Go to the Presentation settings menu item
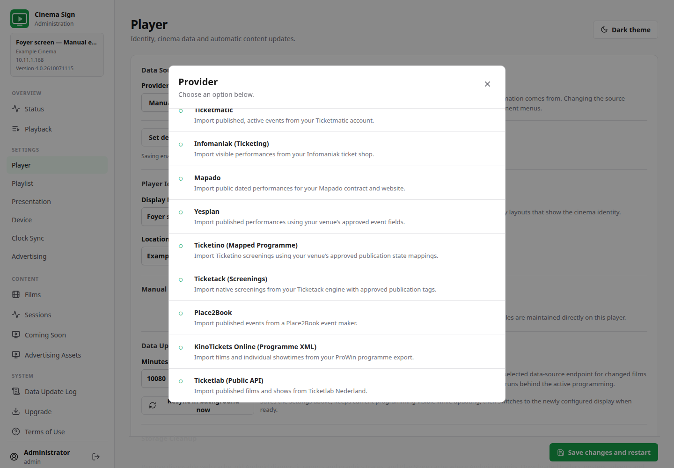This screenshot has height=468, width=674. pos(57,201)
